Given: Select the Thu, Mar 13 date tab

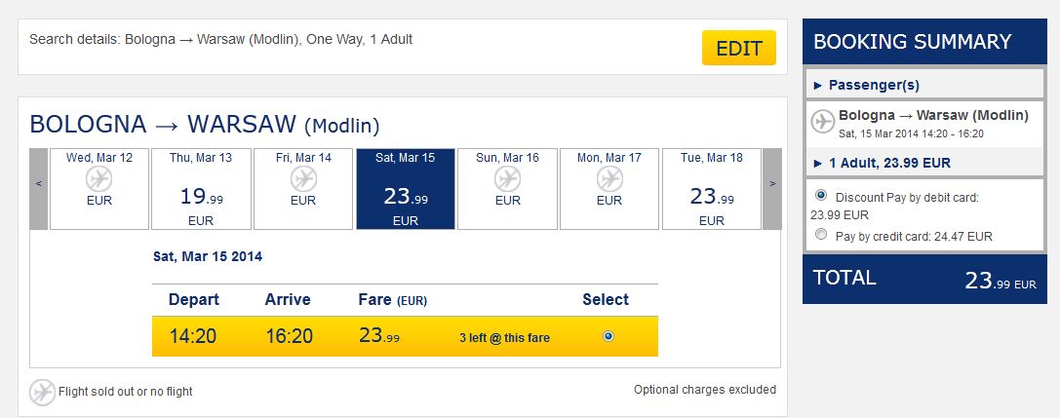Looking at the screenshot, I should 201,189.
